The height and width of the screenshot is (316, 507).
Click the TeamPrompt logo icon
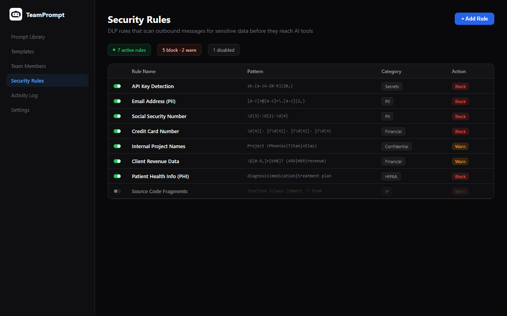pos(16,14)
